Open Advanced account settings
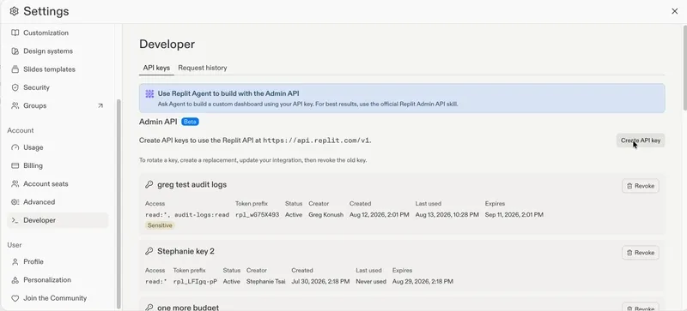 point(58,202)
